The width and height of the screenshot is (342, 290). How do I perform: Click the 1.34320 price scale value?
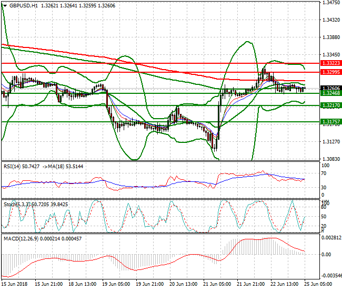331,20
